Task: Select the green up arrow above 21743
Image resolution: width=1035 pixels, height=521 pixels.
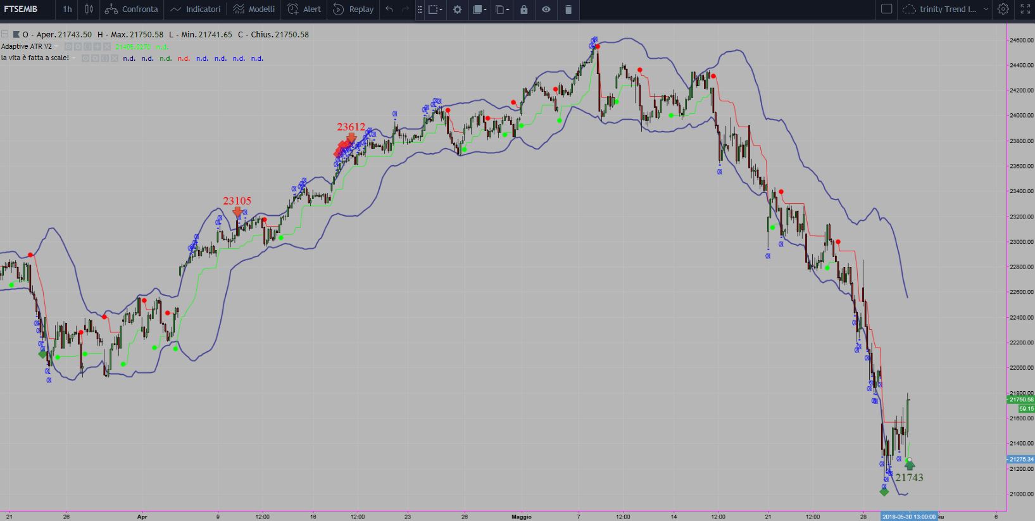Action: (x=910, y=465)
